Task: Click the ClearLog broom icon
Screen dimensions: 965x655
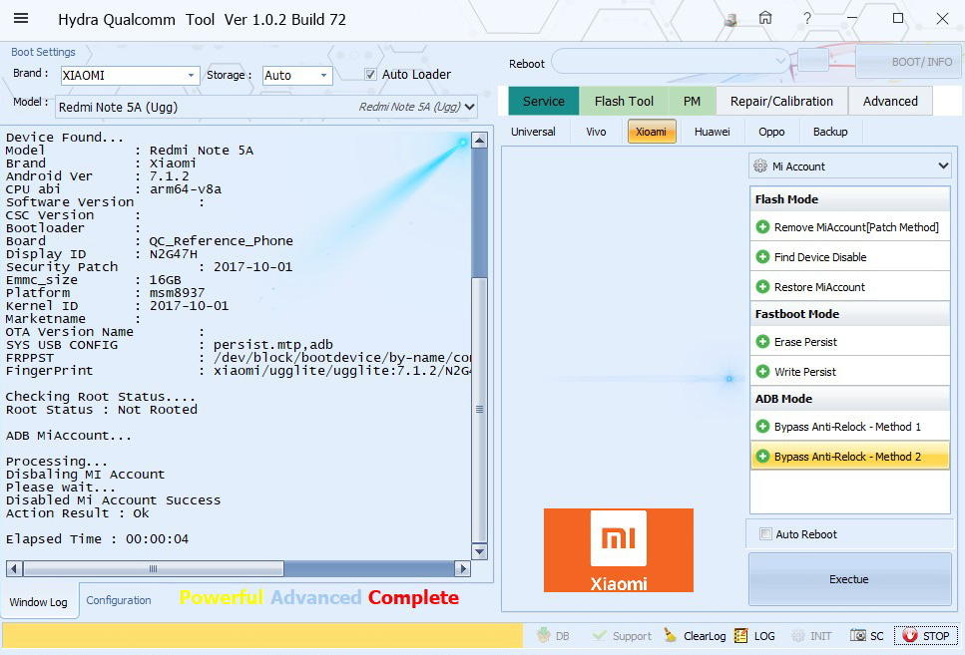Action: pyautogui.click(x=667, y=636)
